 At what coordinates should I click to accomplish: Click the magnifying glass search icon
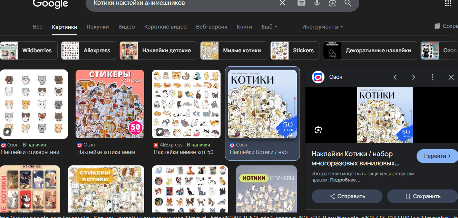pyautogui.click(x=348, y=3)
